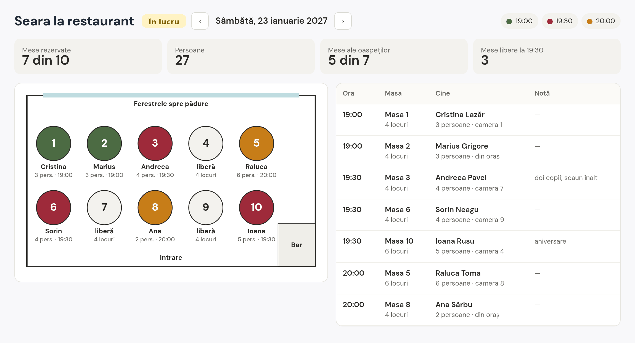Select table 8 Ana on floor plan

click(155, 207)
